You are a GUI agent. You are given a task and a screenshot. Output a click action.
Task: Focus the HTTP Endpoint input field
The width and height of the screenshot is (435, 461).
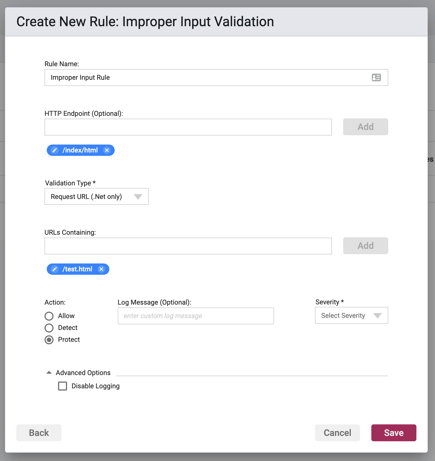point(188,127)
